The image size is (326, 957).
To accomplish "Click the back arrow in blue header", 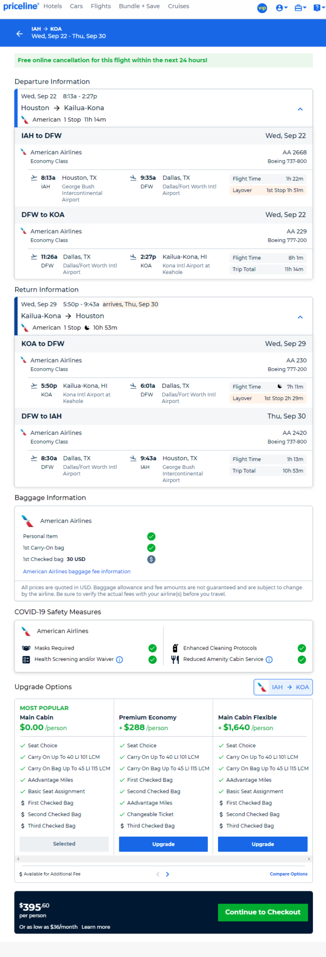I will click(19, 34).
